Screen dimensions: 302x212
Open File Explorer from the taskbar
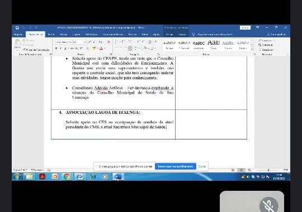pos(29,177)
